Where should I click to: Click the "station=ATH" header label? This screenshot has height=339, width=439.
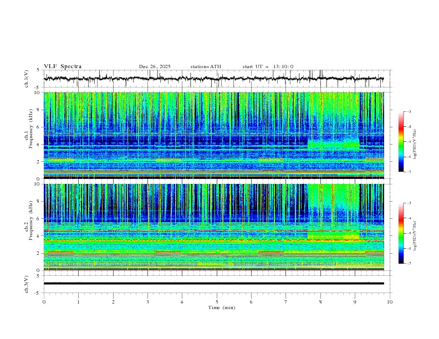pos(206,66)
